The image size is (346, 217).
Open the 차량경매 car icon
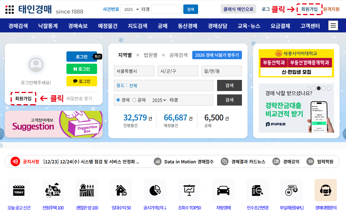223,190
